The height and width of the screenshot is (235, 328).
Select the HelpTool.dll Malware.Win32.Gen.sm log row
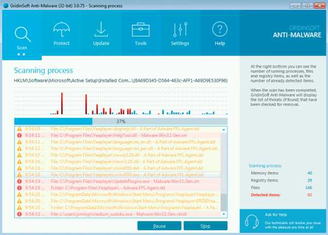click(118, 135)
